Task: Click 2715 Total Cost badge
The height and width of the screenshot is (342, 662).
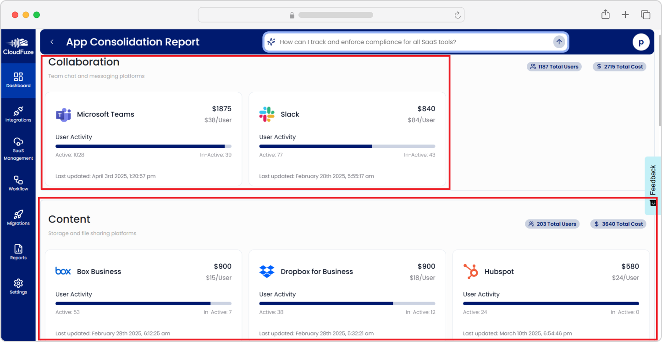Action: point(619,67)
